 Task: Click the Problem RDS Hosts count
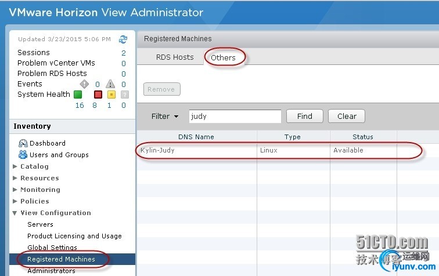click(124, 74)
